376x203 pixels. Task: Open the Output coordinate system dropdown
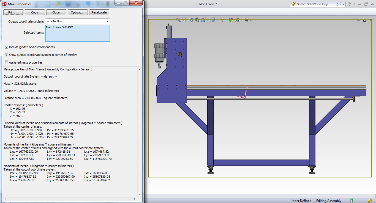pos(108,21)
